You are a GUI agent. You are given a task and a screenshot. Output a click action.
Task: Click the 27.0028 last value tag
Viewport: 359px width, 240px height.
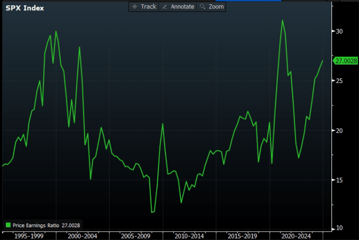coord(345,61)
